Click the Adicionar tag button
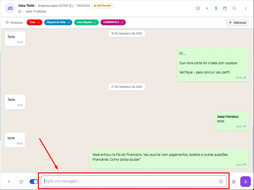 (x=237, y=22)
